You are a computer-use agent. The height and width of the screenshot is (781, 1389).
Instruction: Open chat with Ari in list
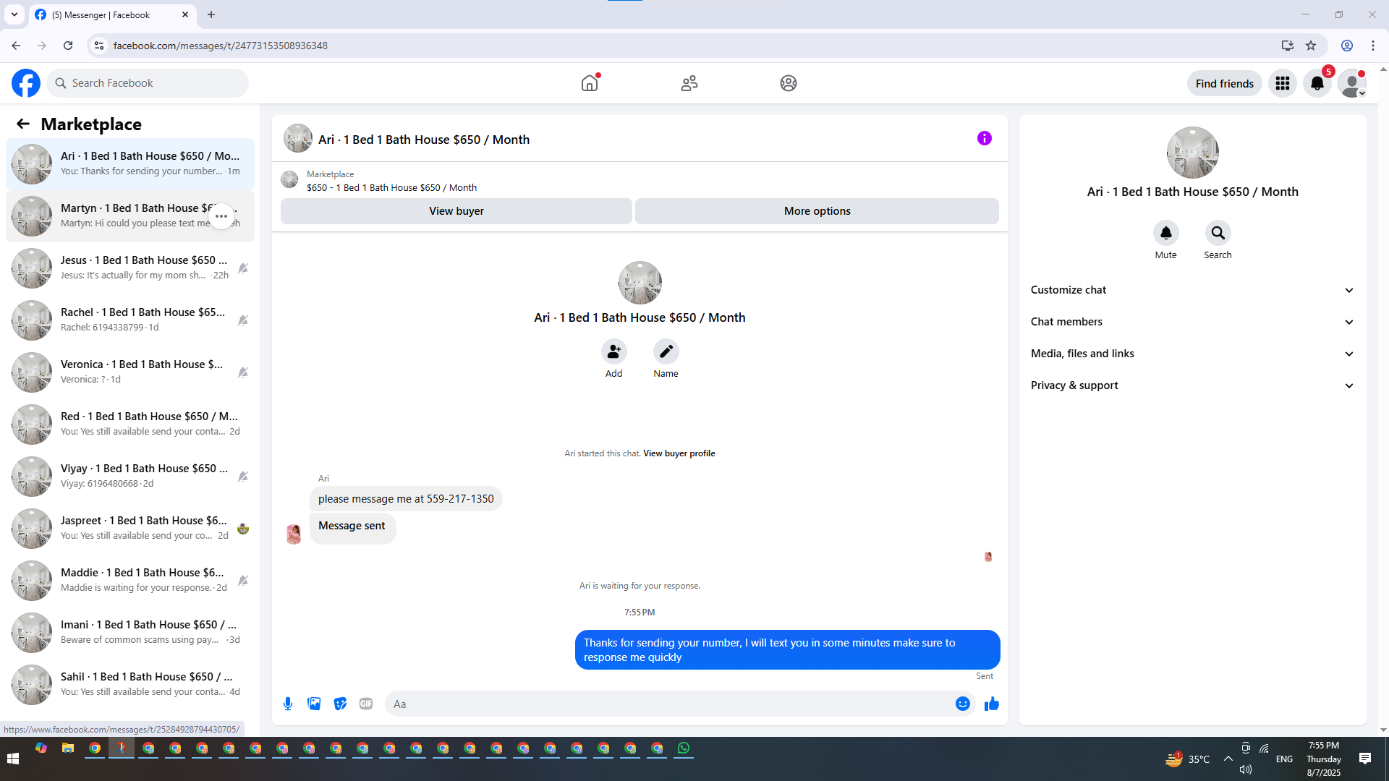[130, 164]
